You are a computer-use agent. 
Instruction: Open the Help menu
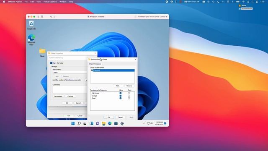coord(71,2)
